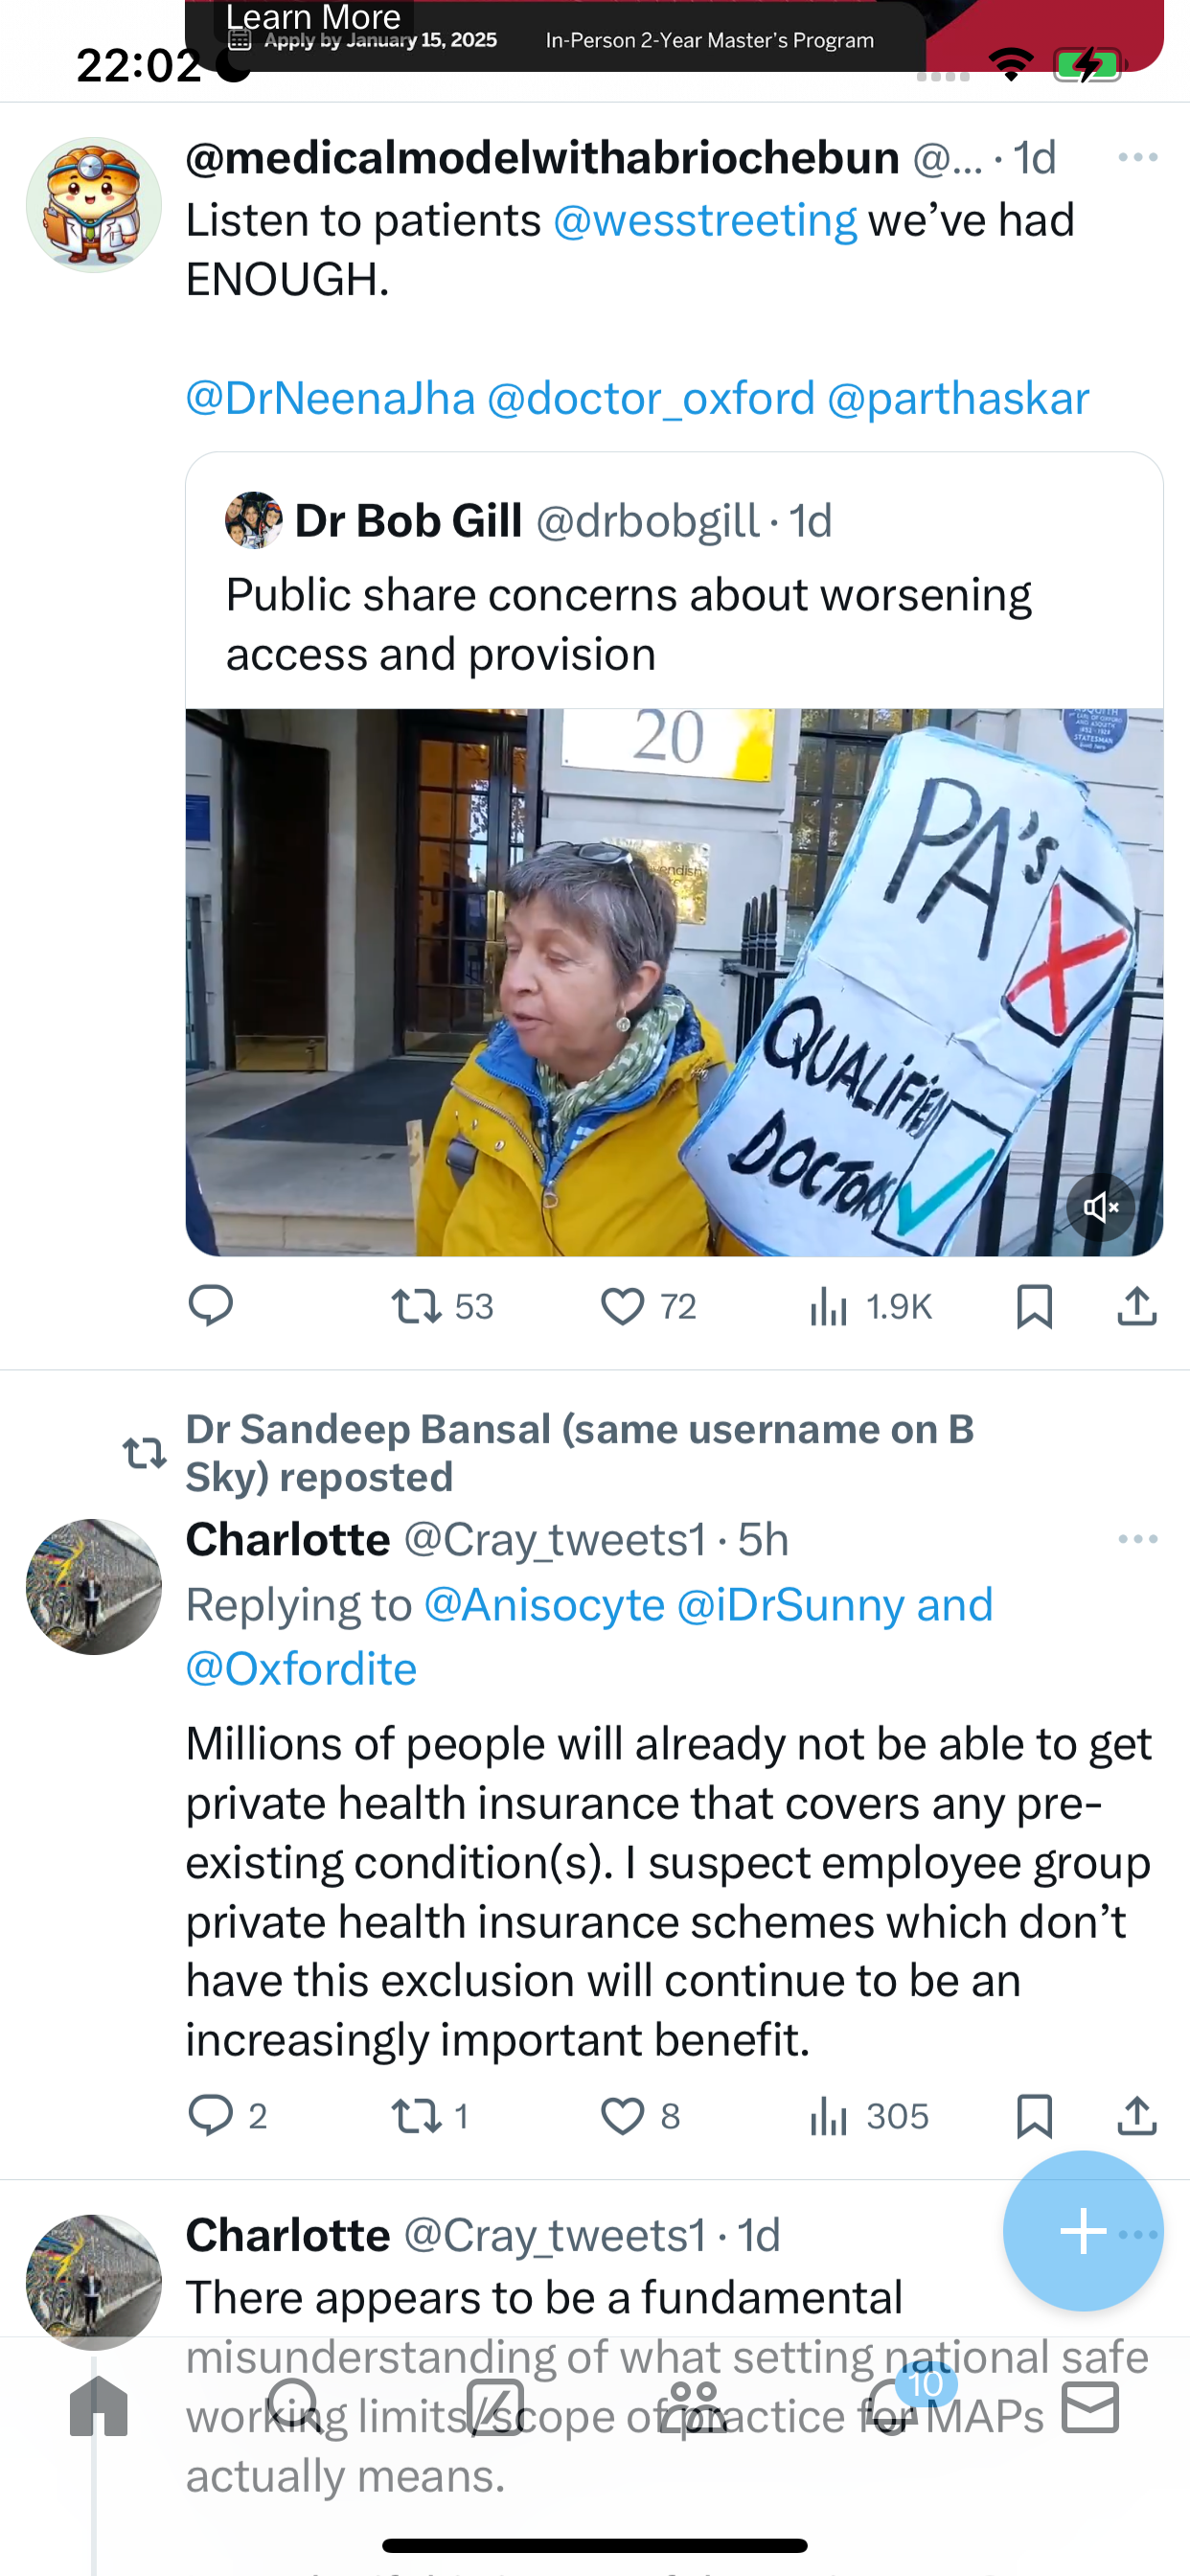Viewport: 1190px width, 2576px height.
Task: Open the @Anisocyte mention link
Action: pos(545,1604)
